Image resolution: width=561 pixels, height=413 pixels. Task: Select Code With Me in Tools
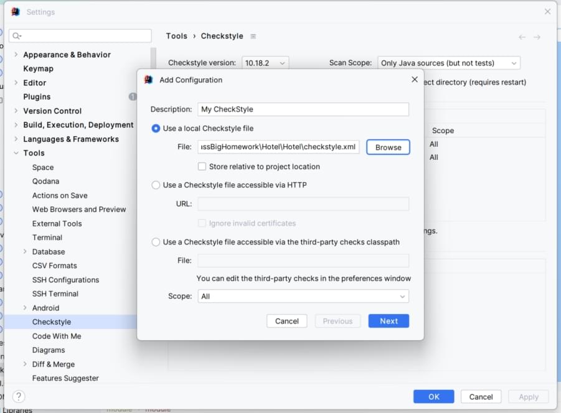pyautogui.click(x=57, y=336)
